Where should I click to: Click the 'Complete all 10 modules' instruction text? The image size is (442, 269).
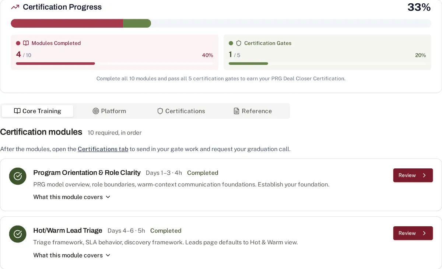click(x=221, y=78)
